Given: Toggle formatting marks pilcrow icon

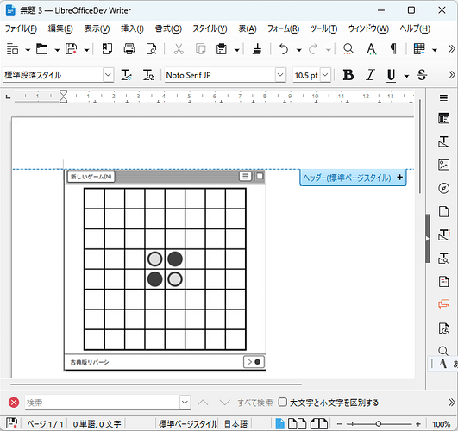Looking at the screenshot, I should click(393, 49).
